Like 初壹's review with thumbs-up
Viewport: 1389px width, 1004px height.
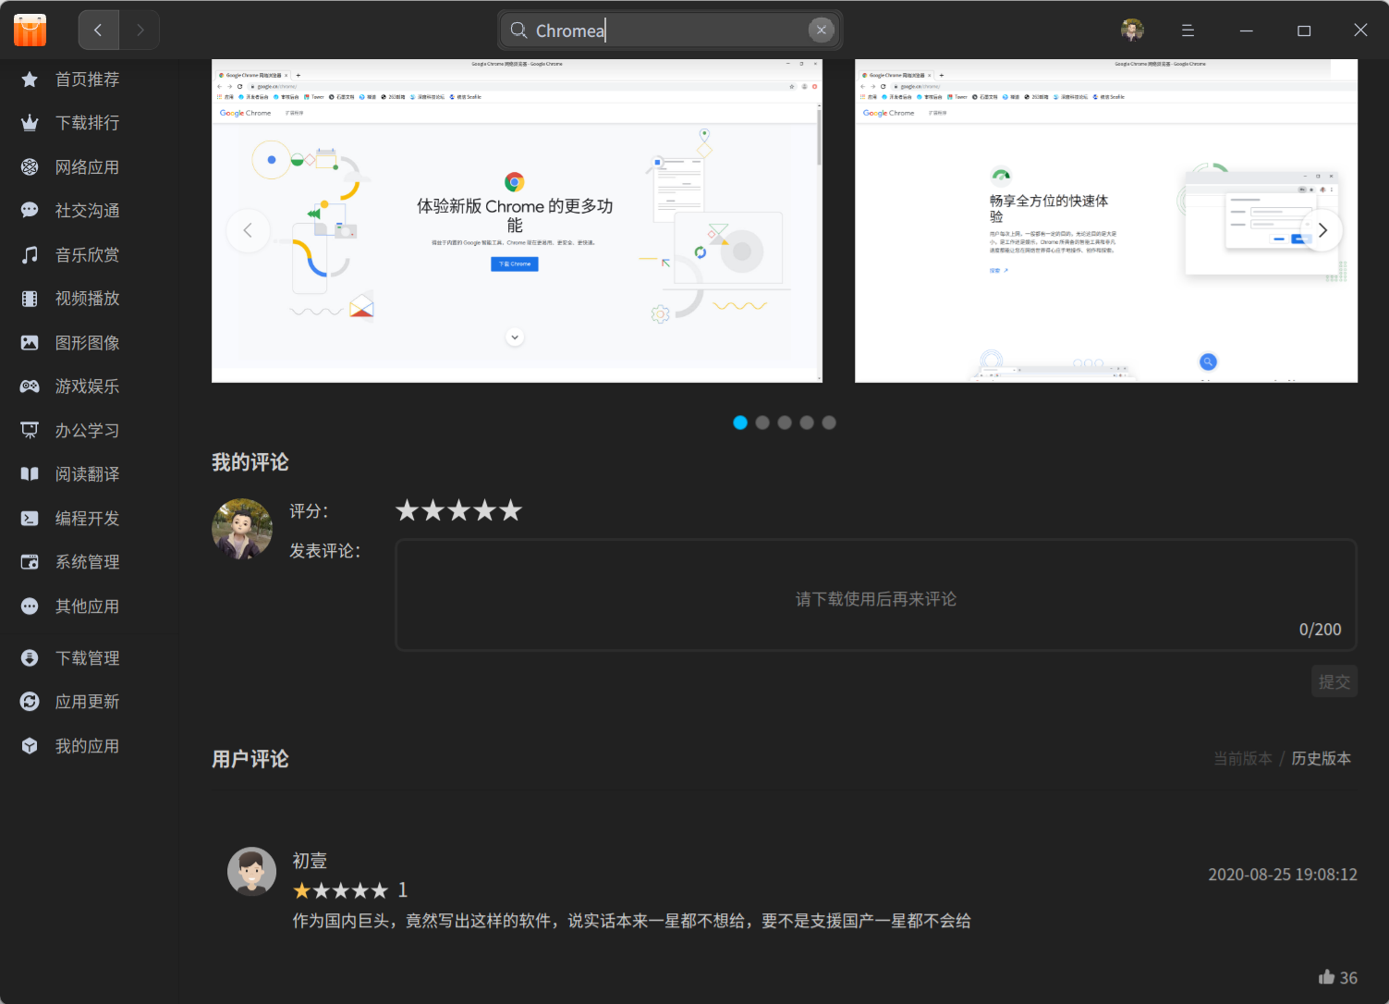(x=1327, y=977)
